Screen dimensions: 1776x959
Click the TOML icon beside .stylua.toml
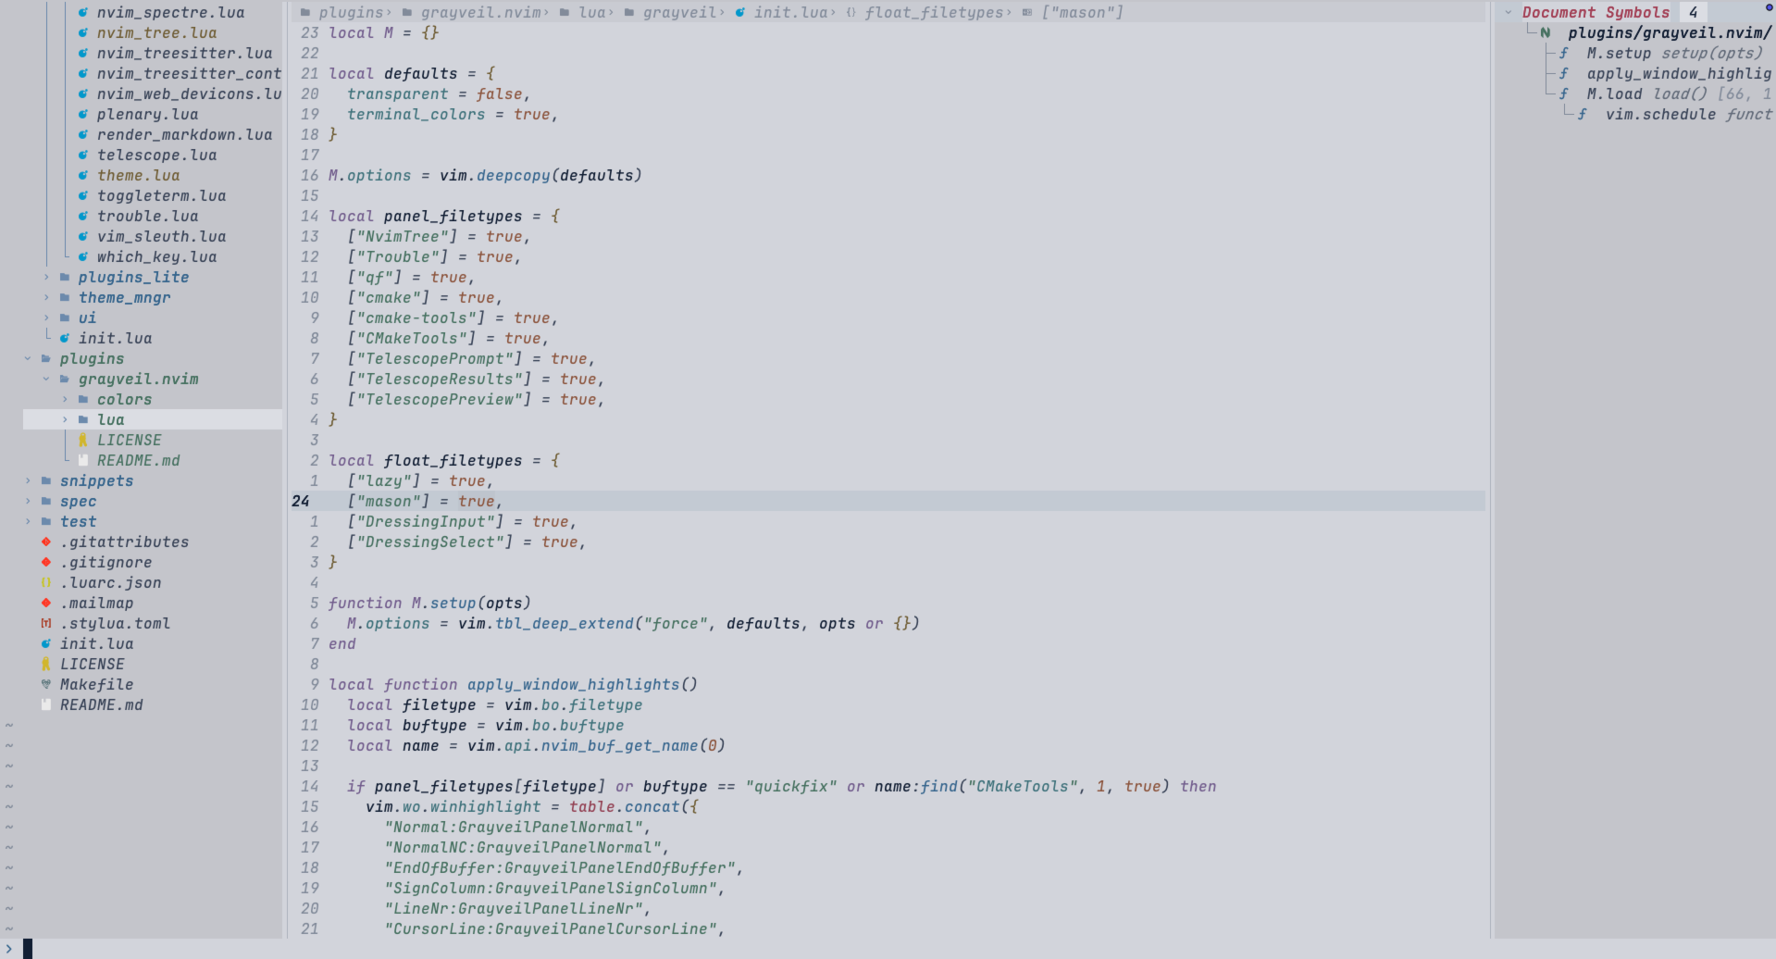pyautogui.click(x=46, y=623)
